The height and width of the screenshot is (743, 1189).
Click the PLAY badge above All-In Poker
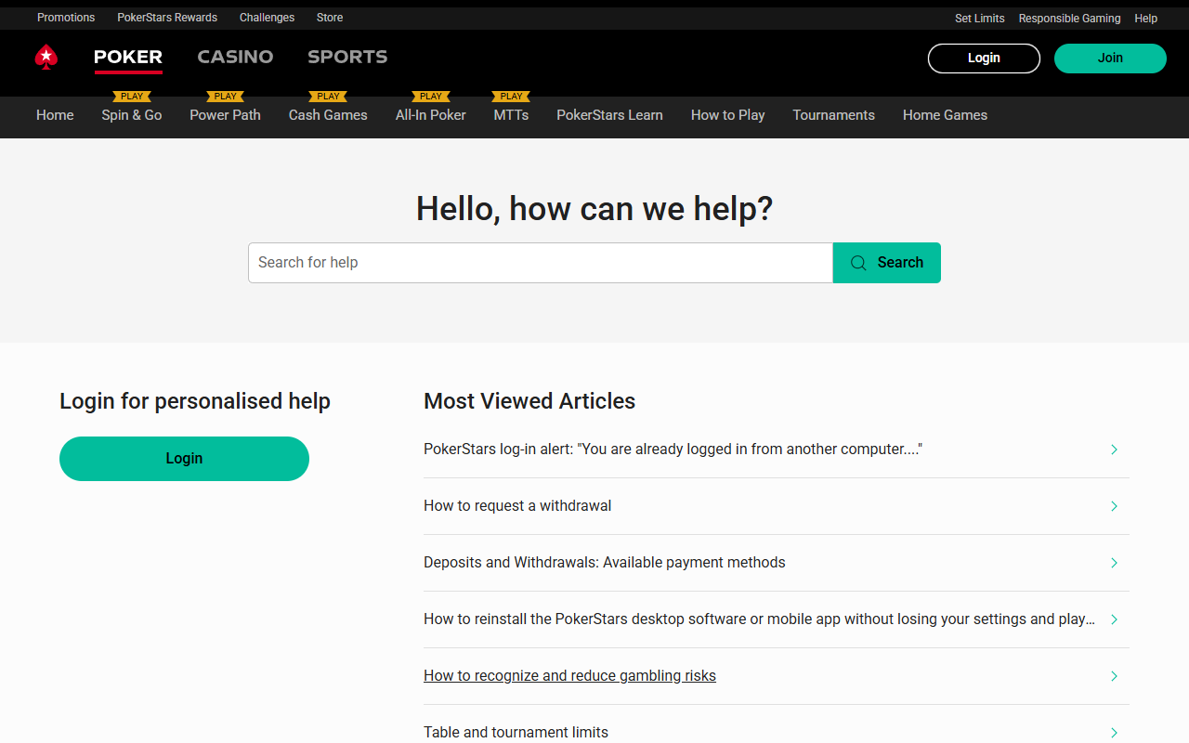click(431, 97)
